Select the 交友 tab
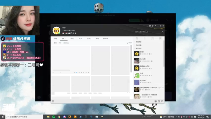Screen dimensions: 211x119 tap(80, 39)
